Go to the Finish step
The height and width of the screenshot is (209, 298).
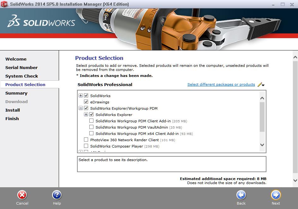tap(12, 119)
